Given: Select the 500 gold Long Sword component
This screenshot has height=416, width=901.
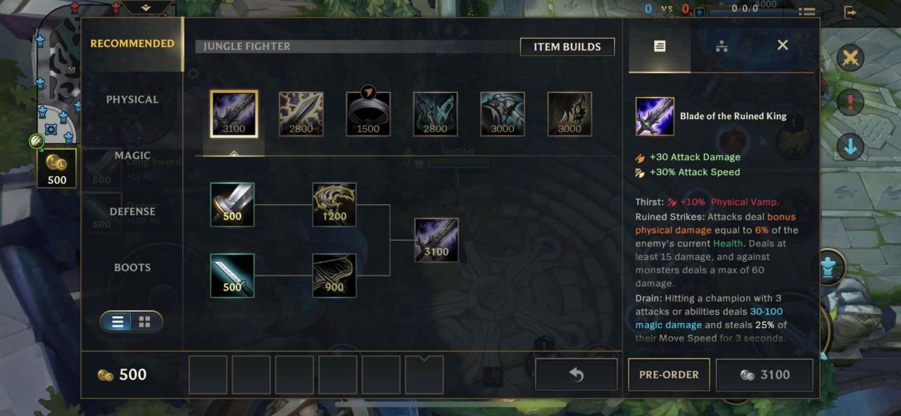Looking at the screenshot, I should click(x=232, y=204).
